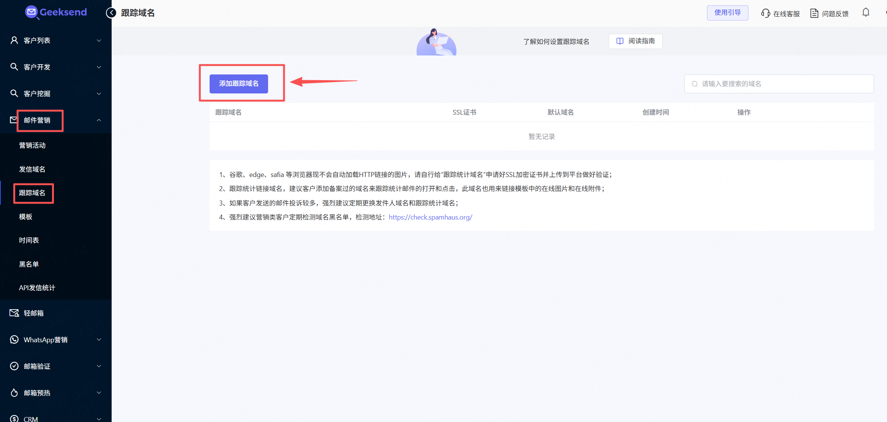Open the check.spamhaus.org link
The image size is (887, 422).
430,217
